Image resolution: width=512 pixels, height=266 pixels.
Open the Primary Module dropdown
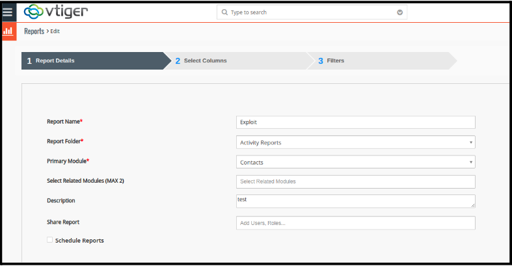(x=355, y=162)
